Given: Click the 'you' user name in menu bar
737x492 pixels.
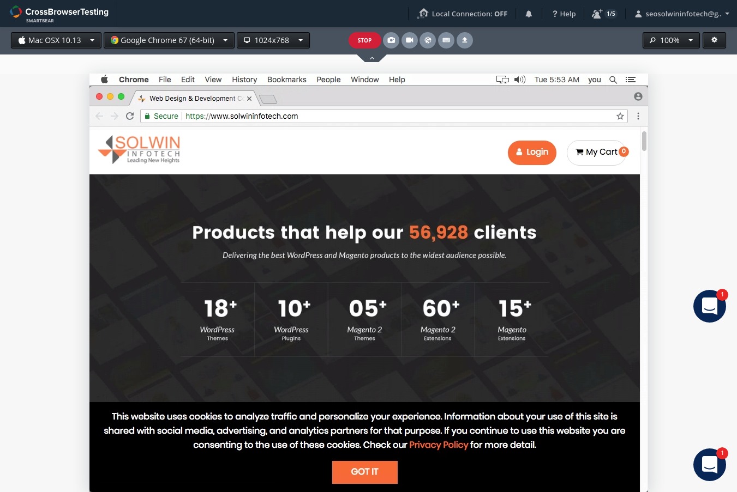Looking at the screenshot, I should (x=595, y=80).
